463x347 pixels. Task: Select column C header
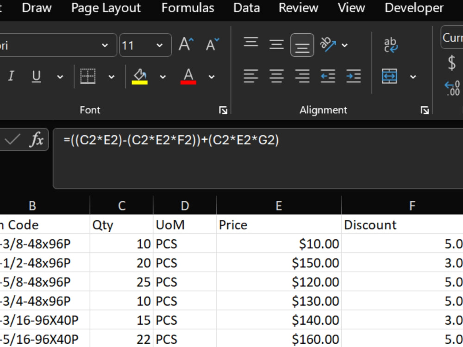(122, 206)
